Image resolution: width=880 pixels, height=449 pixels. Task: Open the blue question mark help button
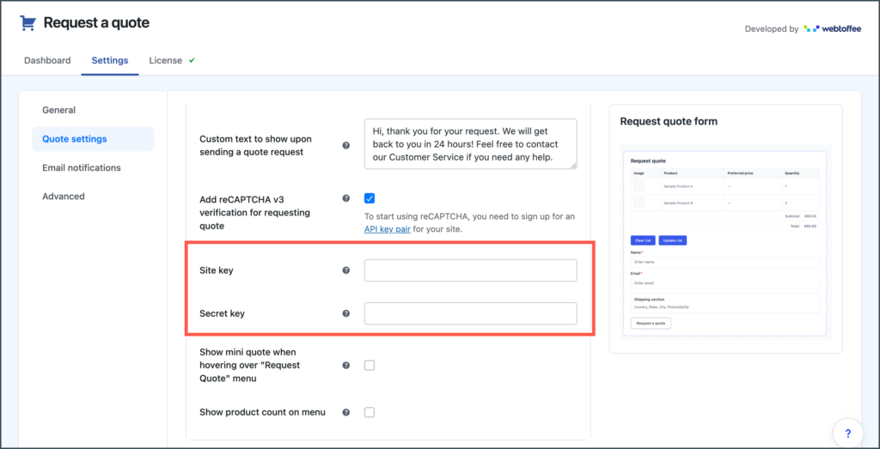pyautogui.click(x=847, y=434)
